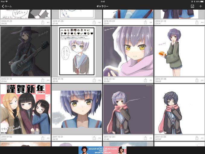Share the 2018-01-28 09:25 artwork

43,22
